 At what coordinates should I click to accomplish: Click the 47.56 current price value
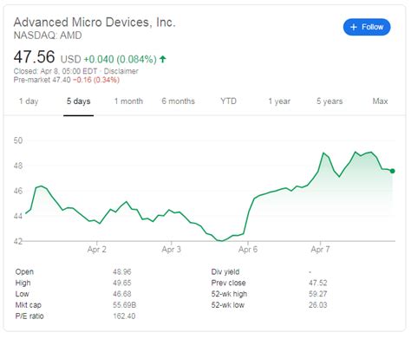point(34,56)
